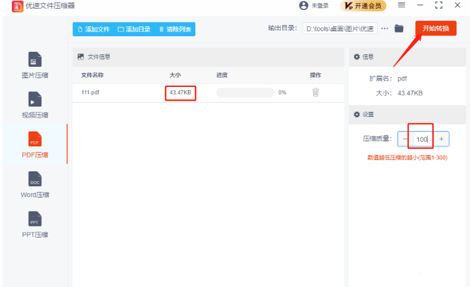
Task: Open the 开通会员 VIP membership button
Action: coord(363,6)
